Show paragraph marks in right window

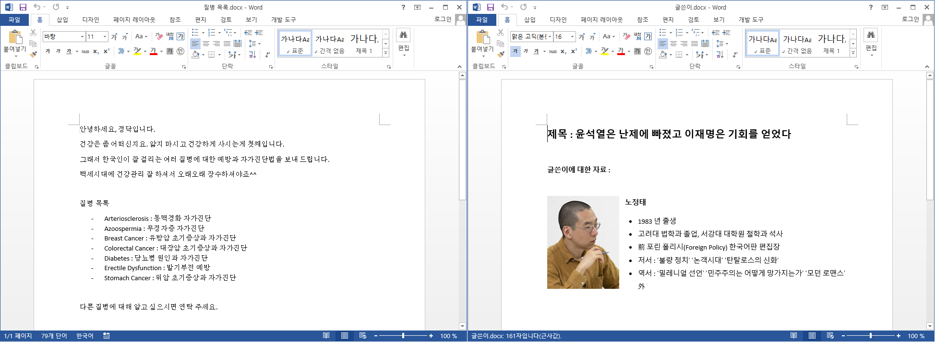tap(735, 55)
